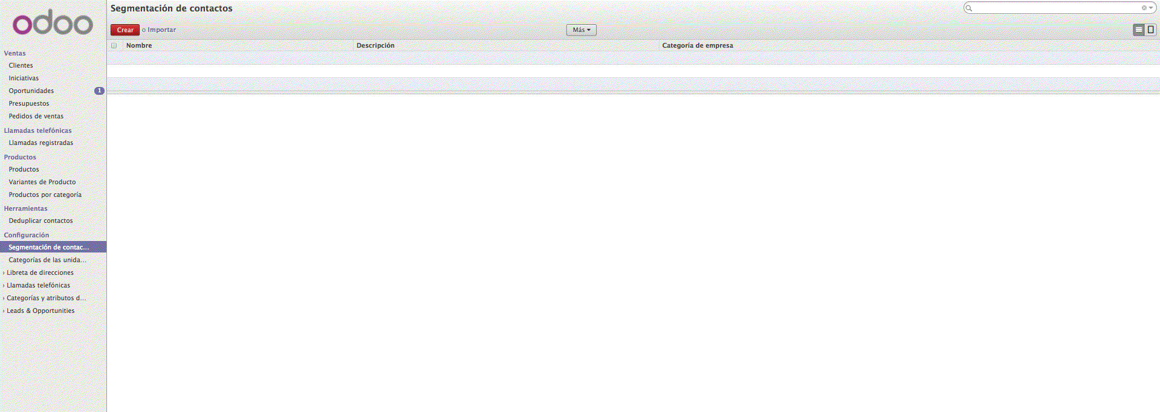Open Deduplicar contactos tool
Viewport: 1160px width, 412px height.
[x=41, y=220]
